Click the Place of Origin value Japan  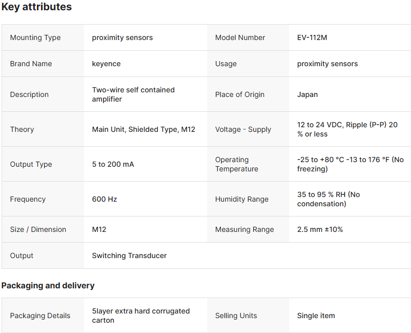click(x=307, y=94)
